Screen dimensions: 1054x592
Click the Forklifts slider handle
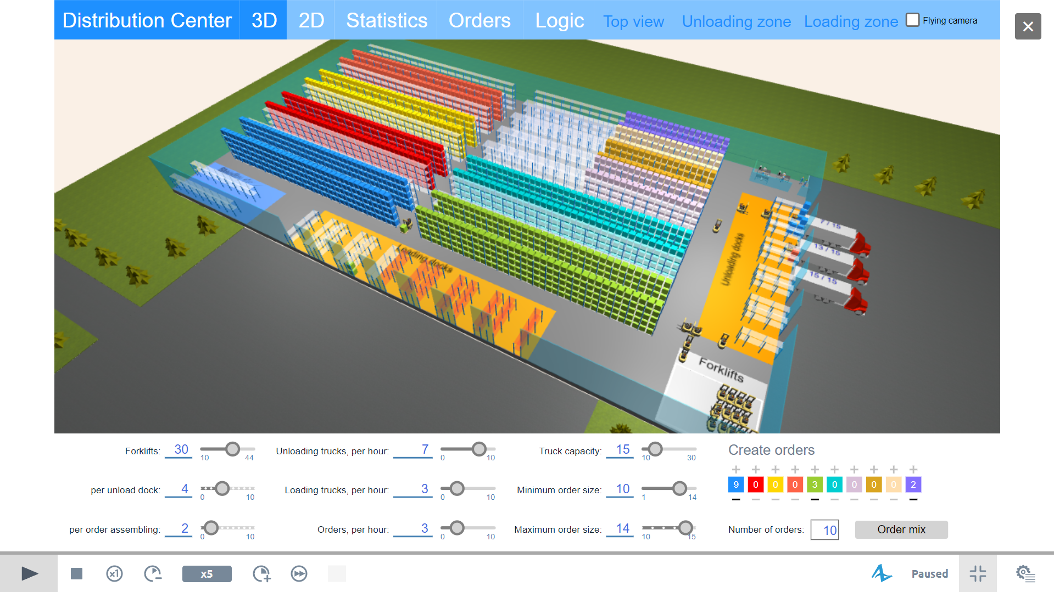[x=233, y=449]
